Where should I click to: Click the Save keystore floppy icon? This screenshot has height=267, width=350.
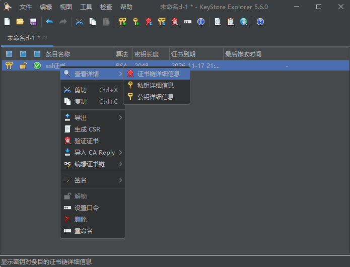coord(33,22)
